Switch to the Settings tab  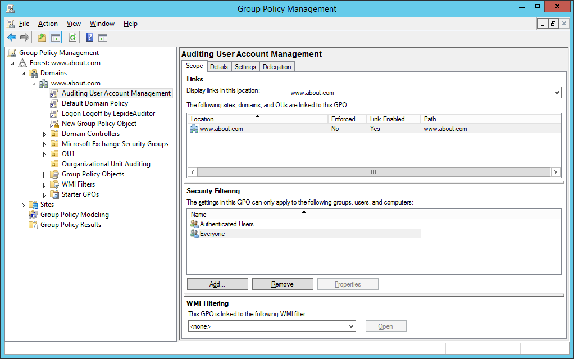coord(245,67)
